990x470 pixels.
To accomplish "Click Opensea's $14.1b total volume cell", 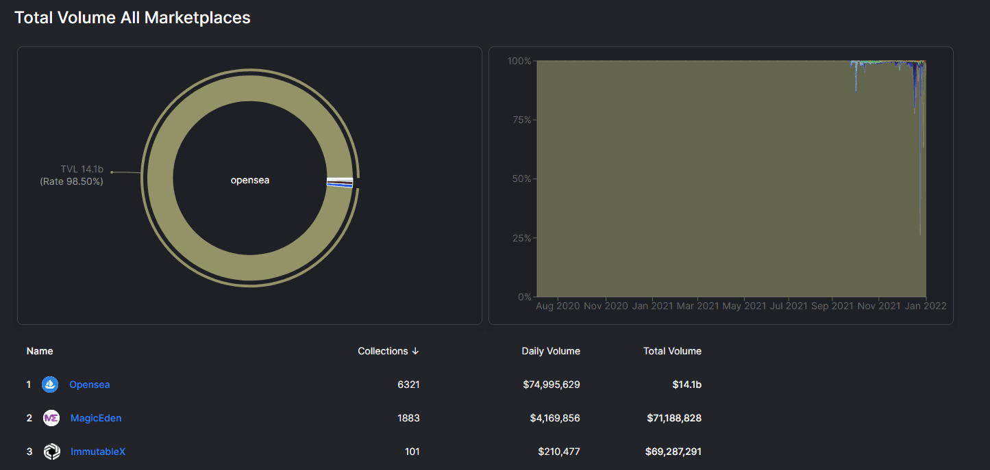I will 686,384.
